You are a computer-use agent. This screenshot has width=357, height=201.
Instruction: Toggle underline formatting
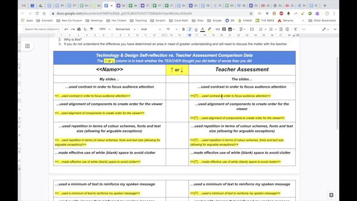[x=196, y=29]
